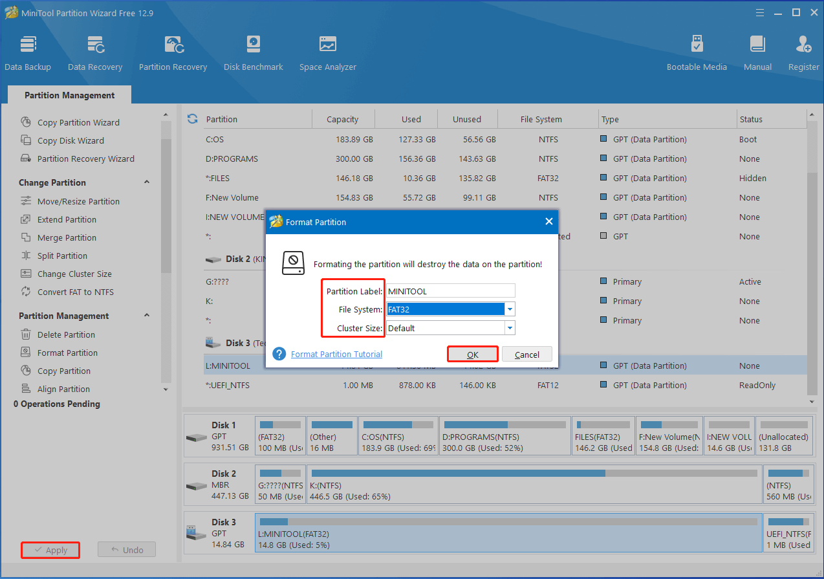
Task: Sort by the Used column header
Action: point(411,119)
